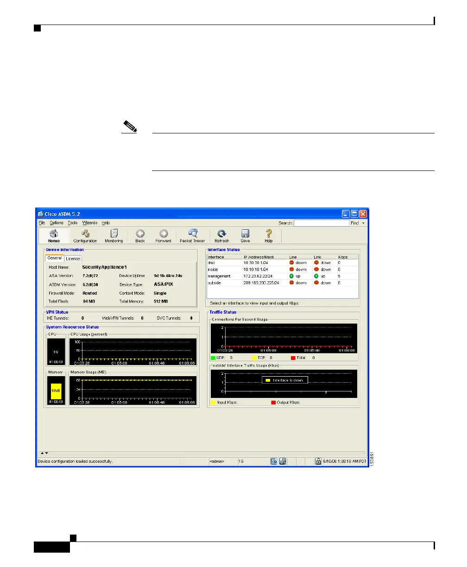Sort by the Link column header
The width and height of the screenshot is (467, 567).
click(x=324, y=257)
